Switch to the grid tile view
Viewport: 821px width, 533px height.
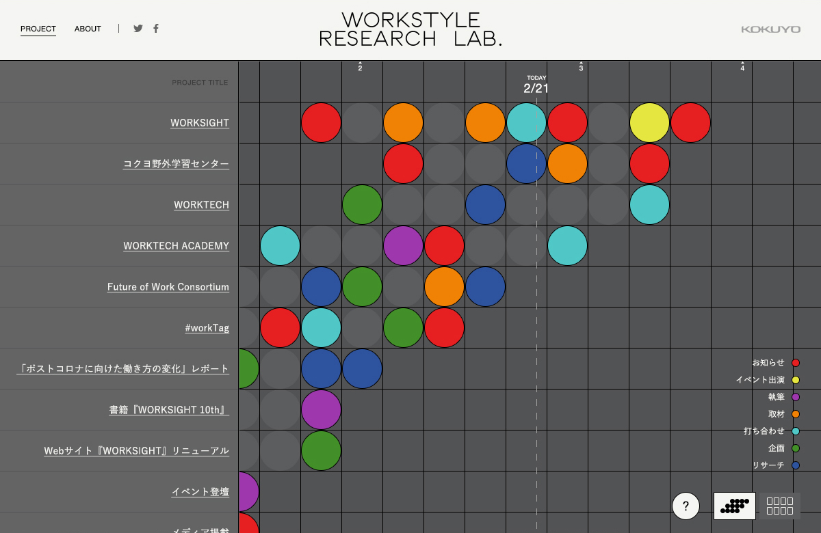(780, 506)
